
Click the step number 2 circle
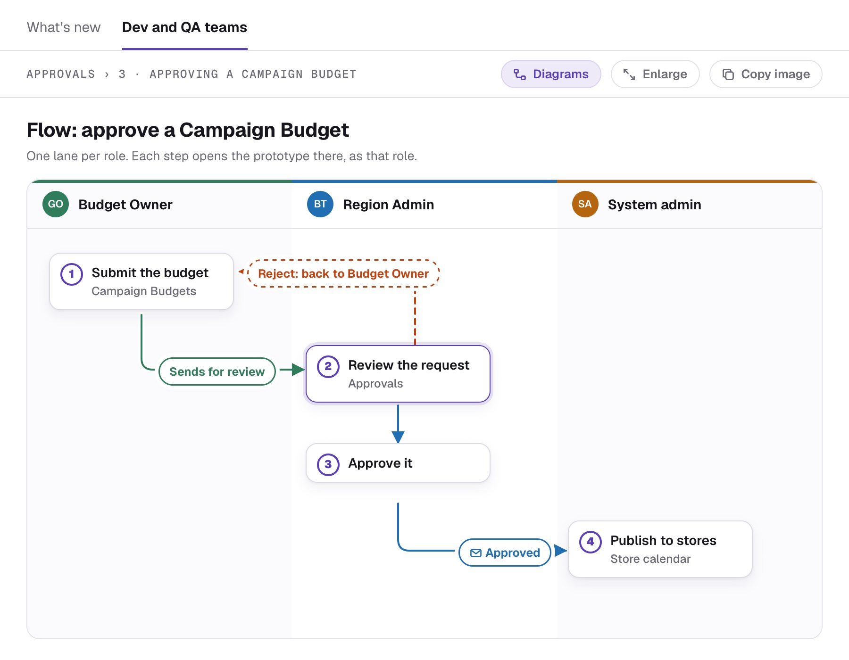328,366
